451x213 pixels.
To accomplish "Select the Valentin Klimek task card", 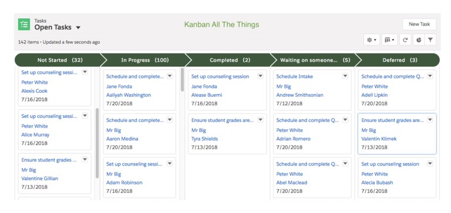I will [397, 134].
